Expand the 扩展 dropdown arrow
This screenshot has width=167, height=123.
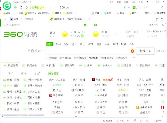101,13
